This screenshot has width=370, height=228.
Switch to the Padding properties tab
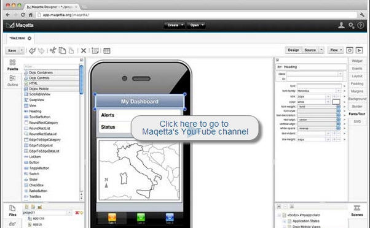click(x=356, y=83)
